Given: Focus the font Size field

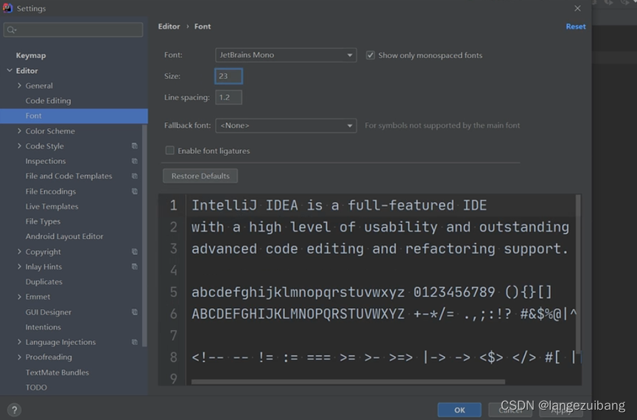Looking at the screenshot, I should coord(228,76).
